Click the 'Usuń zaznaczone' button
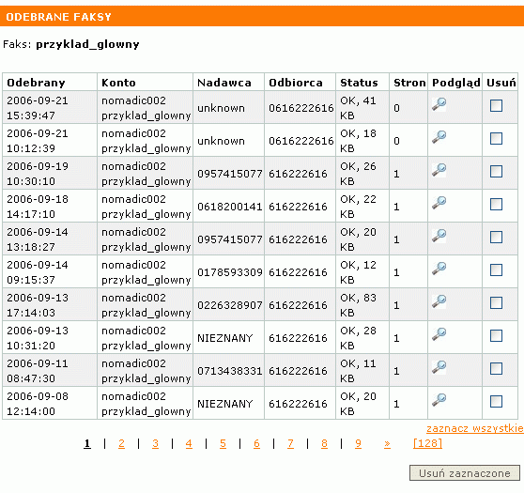The image size is (524, 493). (x=465, y=473)
